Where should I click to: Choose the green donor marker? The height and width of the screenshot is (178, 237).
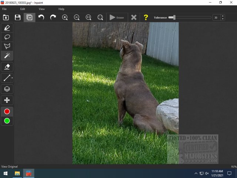[x=7, y=121]
